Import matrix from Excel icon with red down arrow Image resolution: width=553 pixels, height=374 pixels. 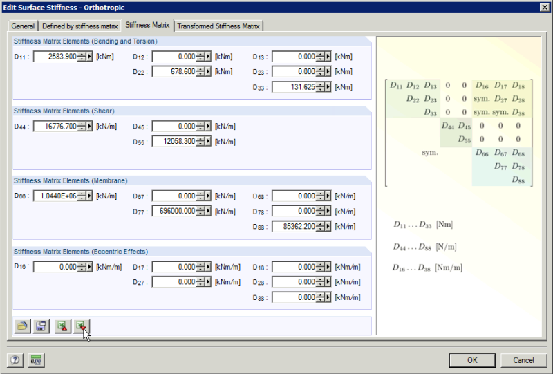pos(82,326)
